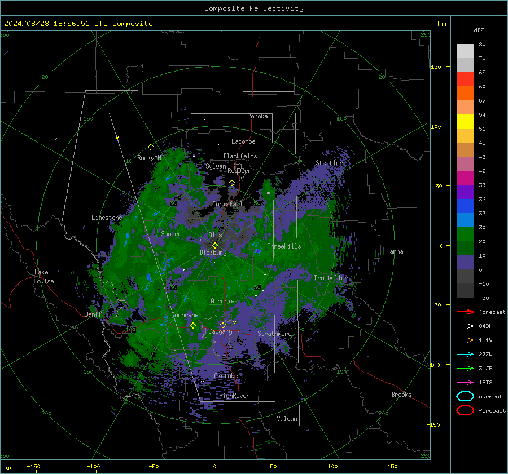Click the Innisfail city label
Image resolution: width=508 pixels, height=474 pixels.
[227, 204]
